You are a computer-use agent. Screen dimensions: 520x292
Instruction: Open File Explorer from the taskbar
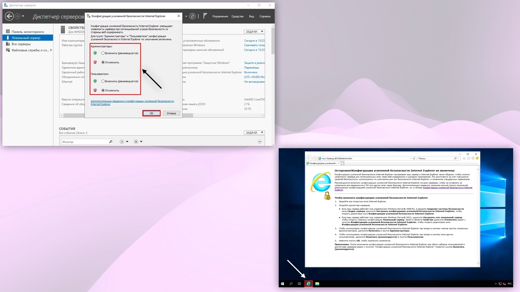317,284
